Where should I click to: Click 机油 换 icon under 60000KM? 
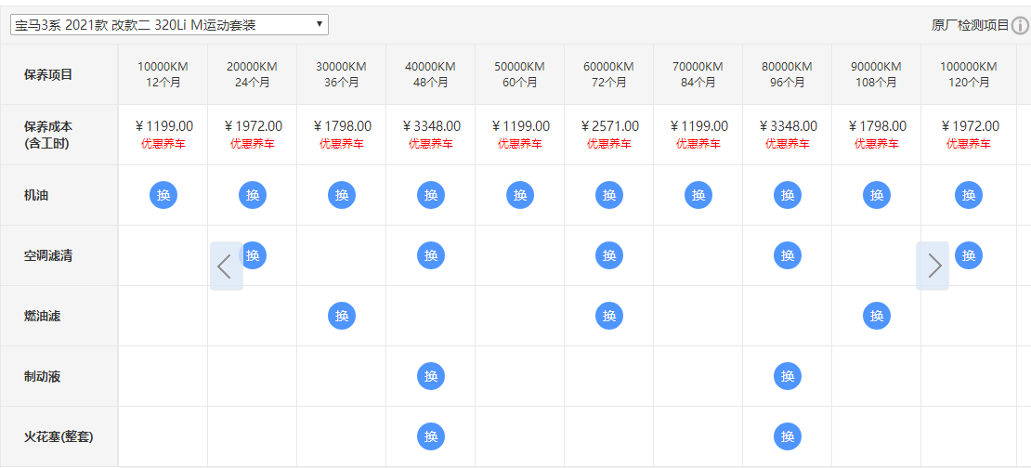pyautogui.click(x=609, y=195)
